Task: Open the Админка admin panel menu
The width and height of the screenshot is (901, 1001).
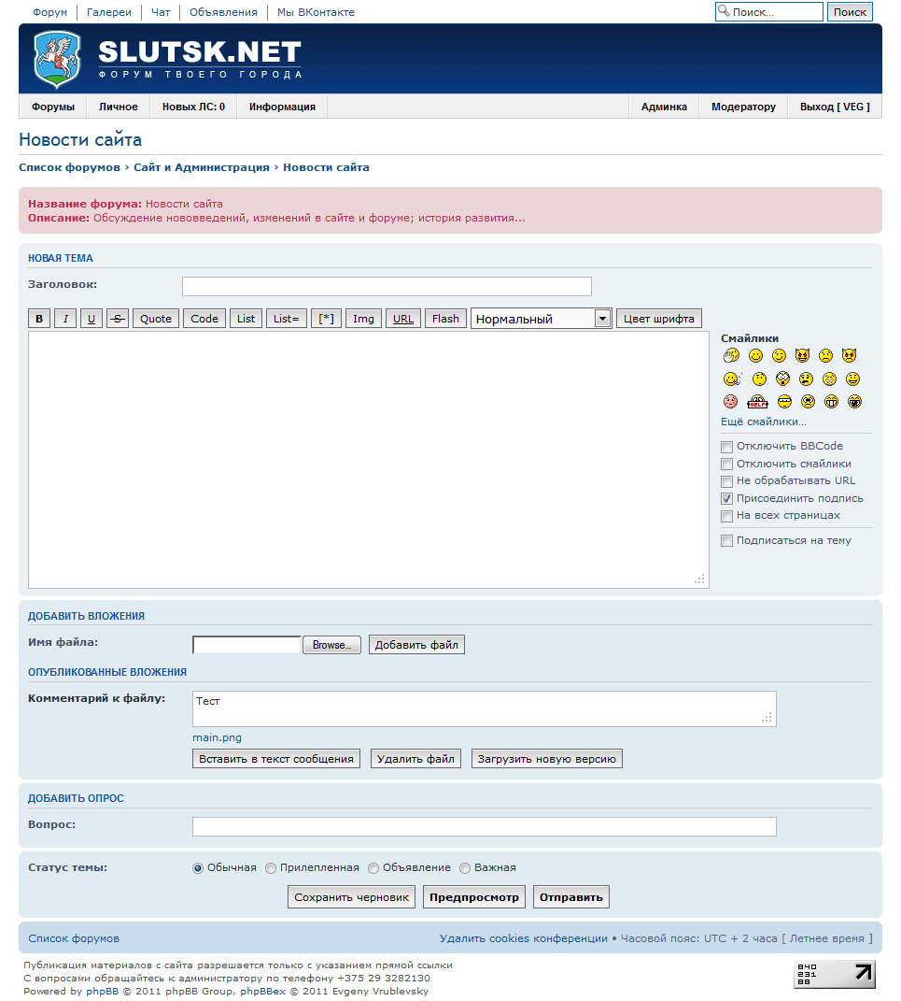Action: coord(664,107)
